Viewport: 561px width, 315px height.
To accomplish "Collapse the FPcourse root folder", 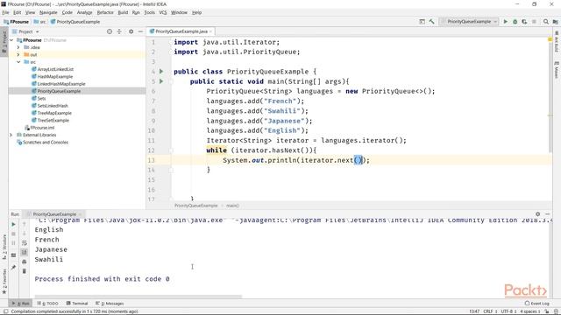I will pos(11,40).
